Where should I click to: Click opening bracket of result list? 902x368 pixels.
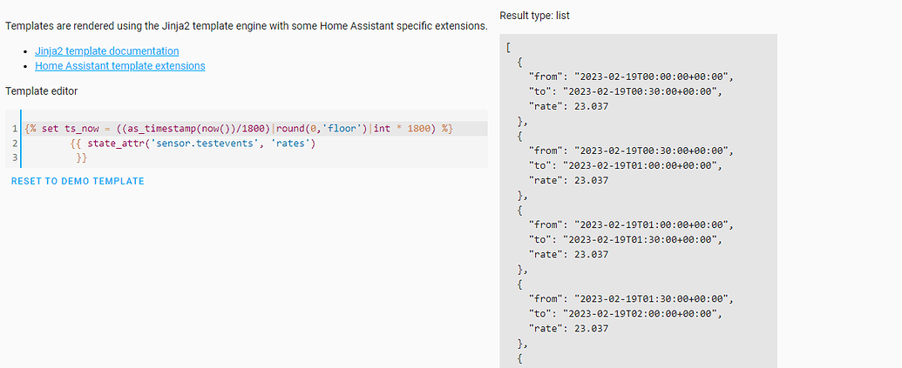[x=509, y=47]
